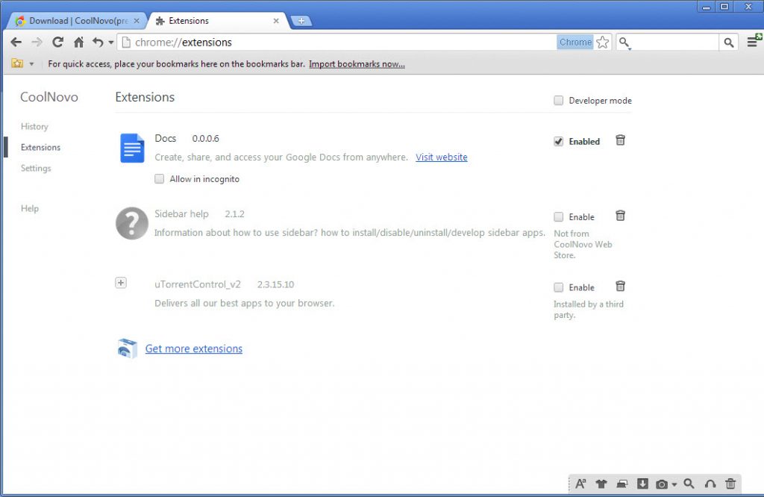764x497 pixels.
Task: Open History in the sidebar
Action: click(x=34, y=127)
